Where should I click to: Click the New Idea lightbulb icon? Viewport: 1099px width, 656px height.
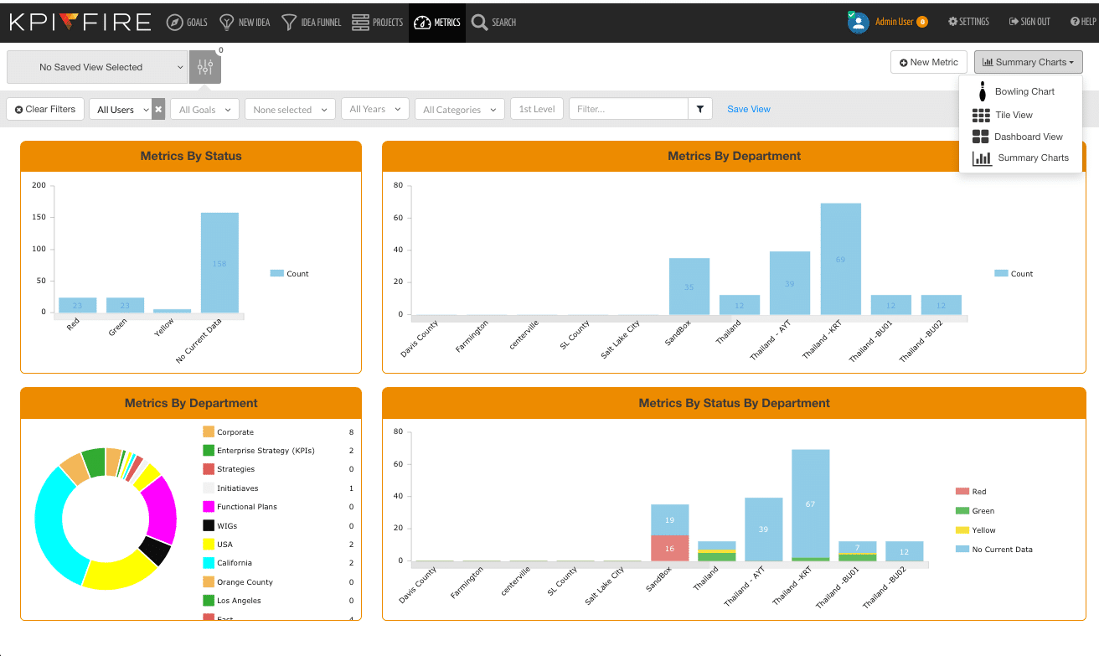tap(226, 23)
